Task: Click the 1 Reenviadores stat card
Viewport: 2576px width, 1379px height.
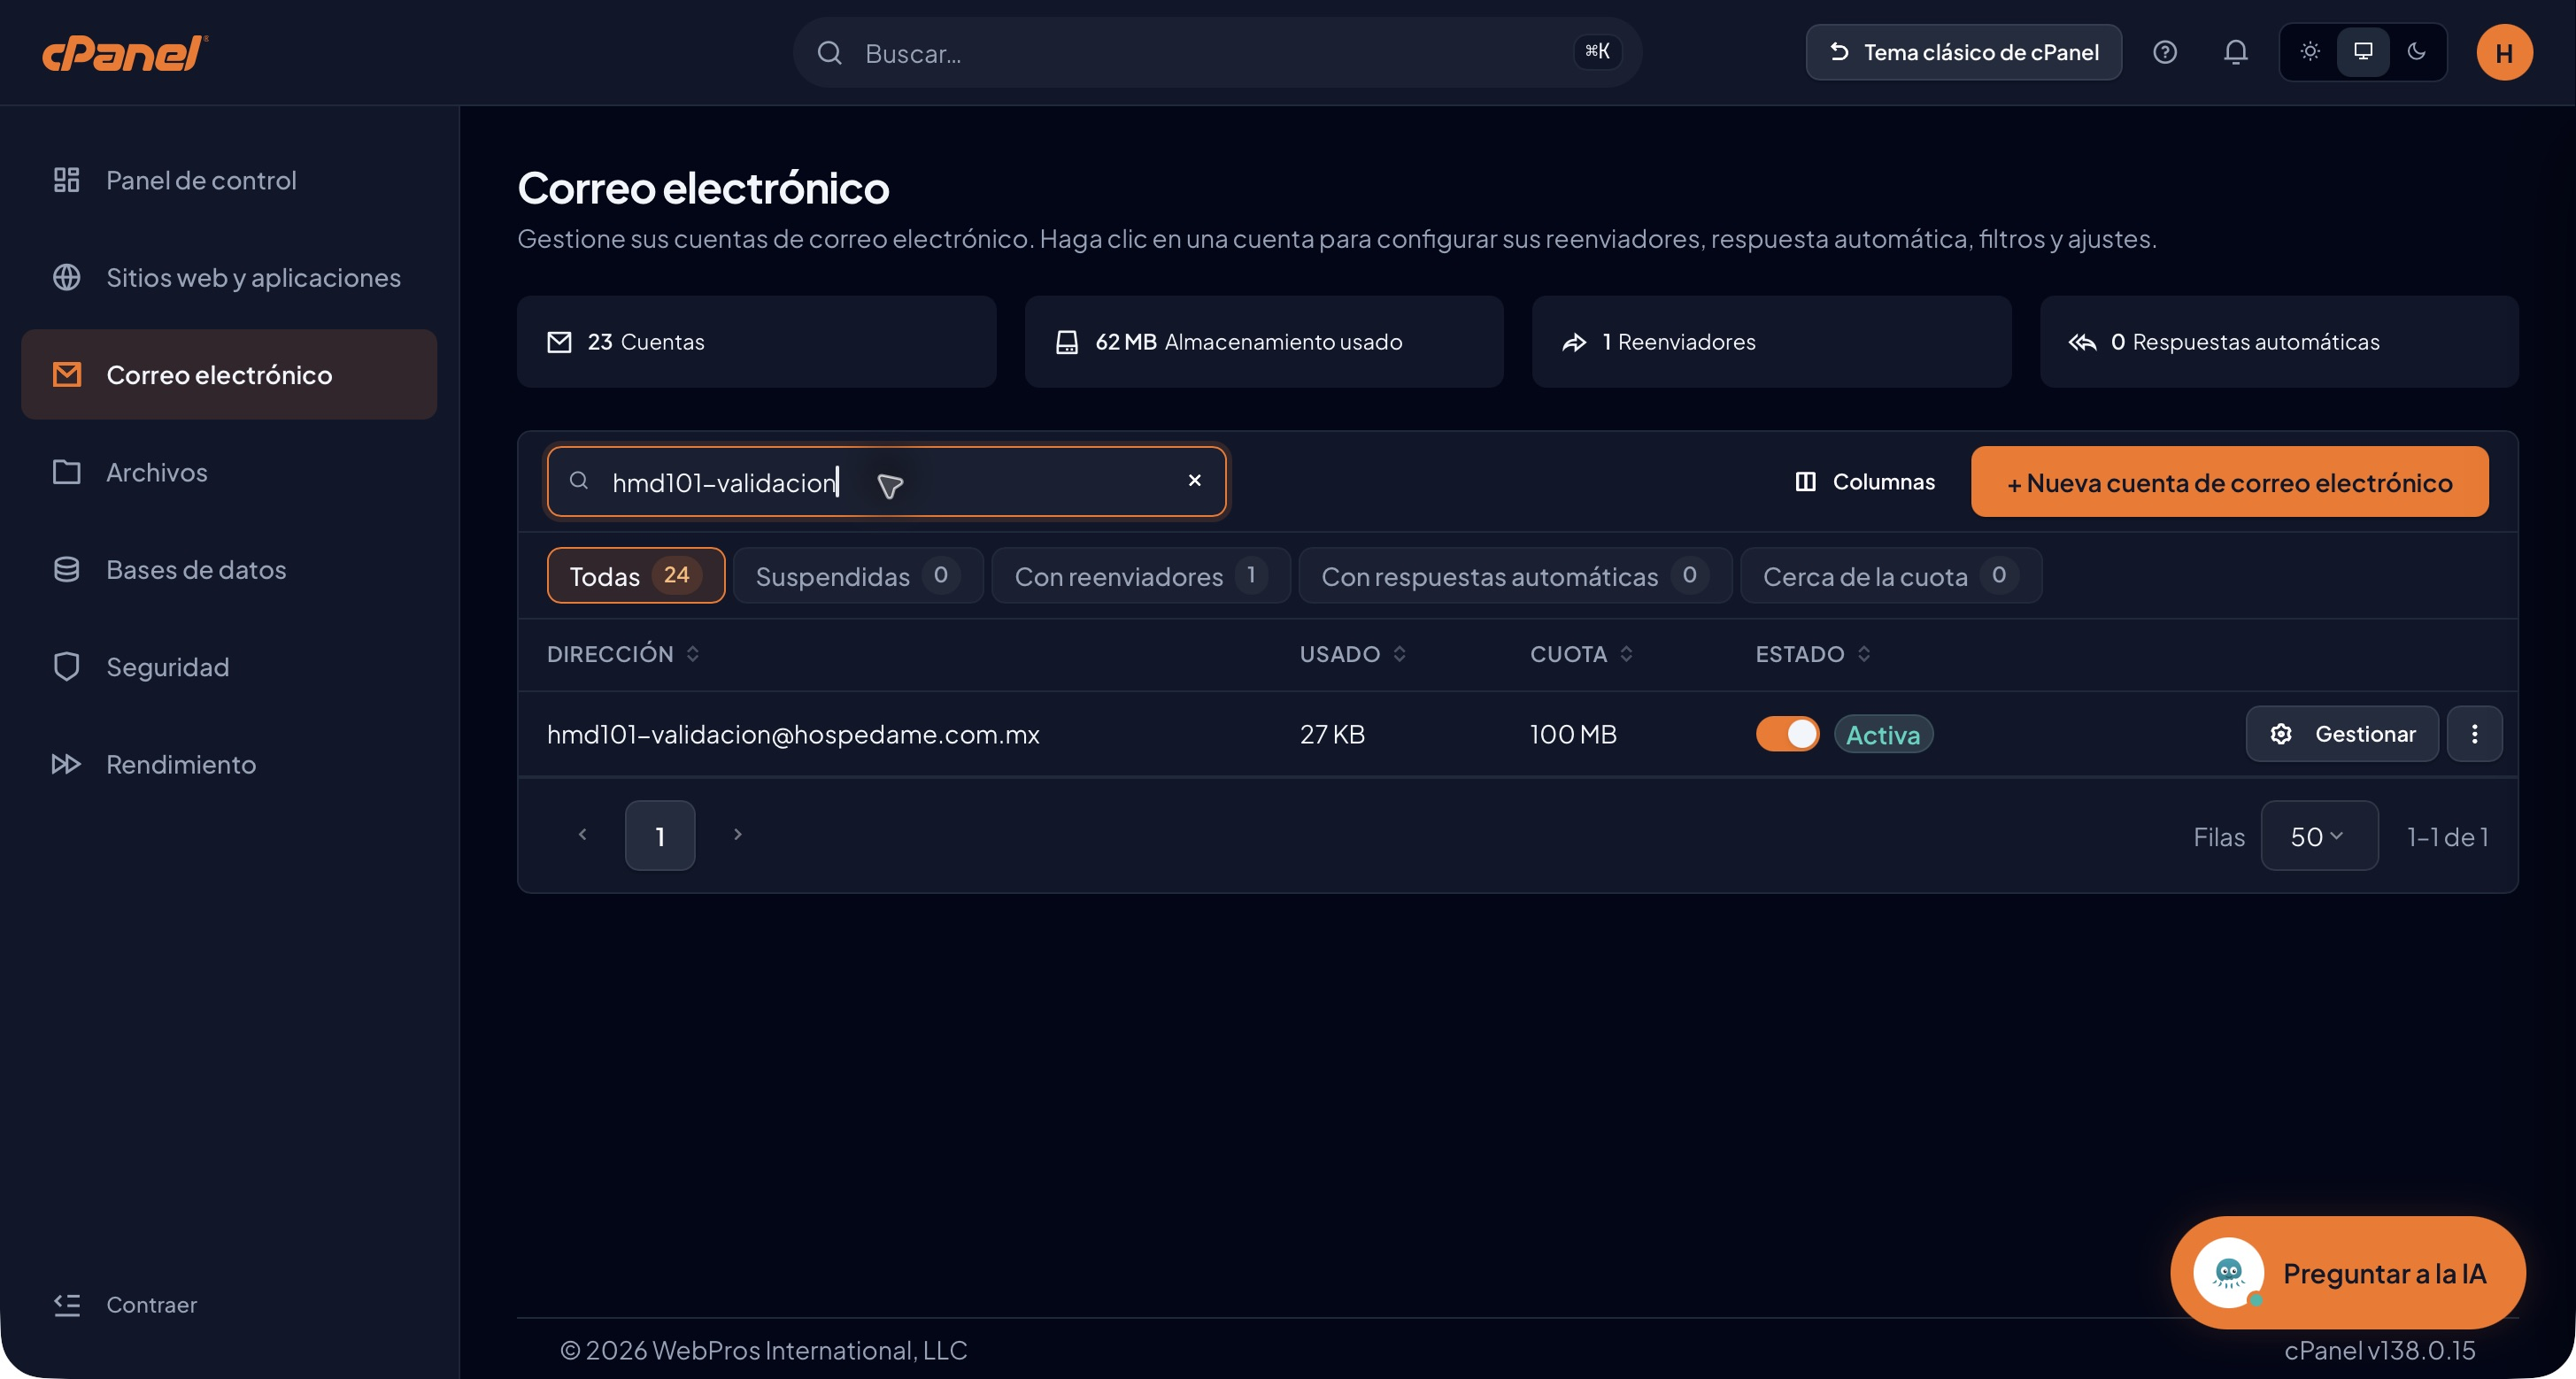Action: pos(1771,342)
